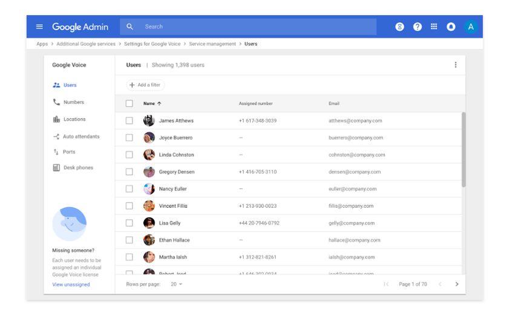Check the Ethan Hallace row
Viewport: 510px width, 323px height.
click(x=129, y=240)
